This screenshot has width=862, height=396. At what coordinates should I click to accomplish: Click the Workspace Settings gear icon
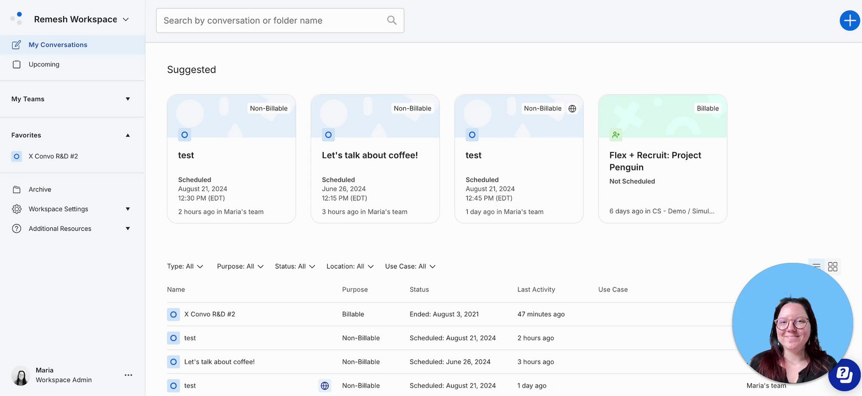point(17,209)
